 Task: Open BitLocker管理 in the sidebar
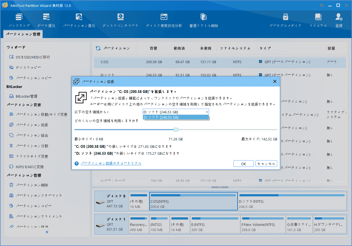click(23, 96)
